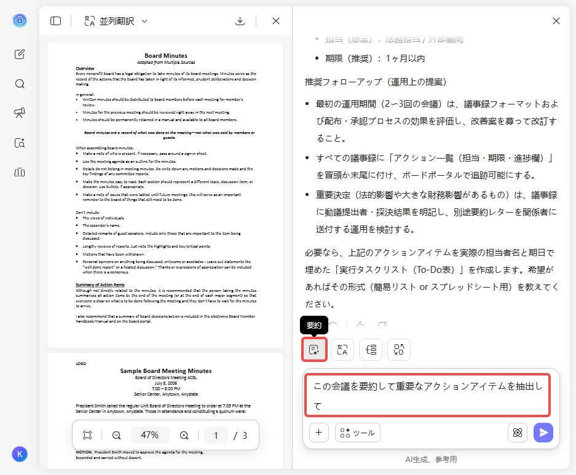Open search from the left sidebar
This screenshot has width=576, height=475.
(x=19, y=84)
